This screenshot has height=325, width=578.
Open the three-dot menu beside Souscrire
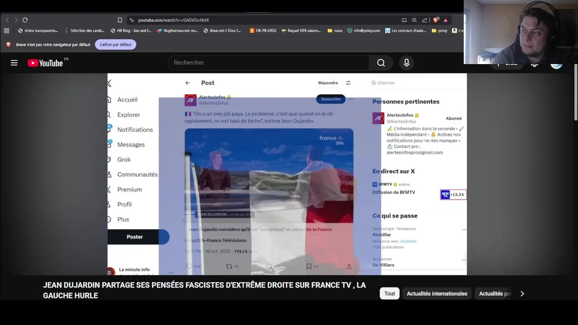coord(351,99)
